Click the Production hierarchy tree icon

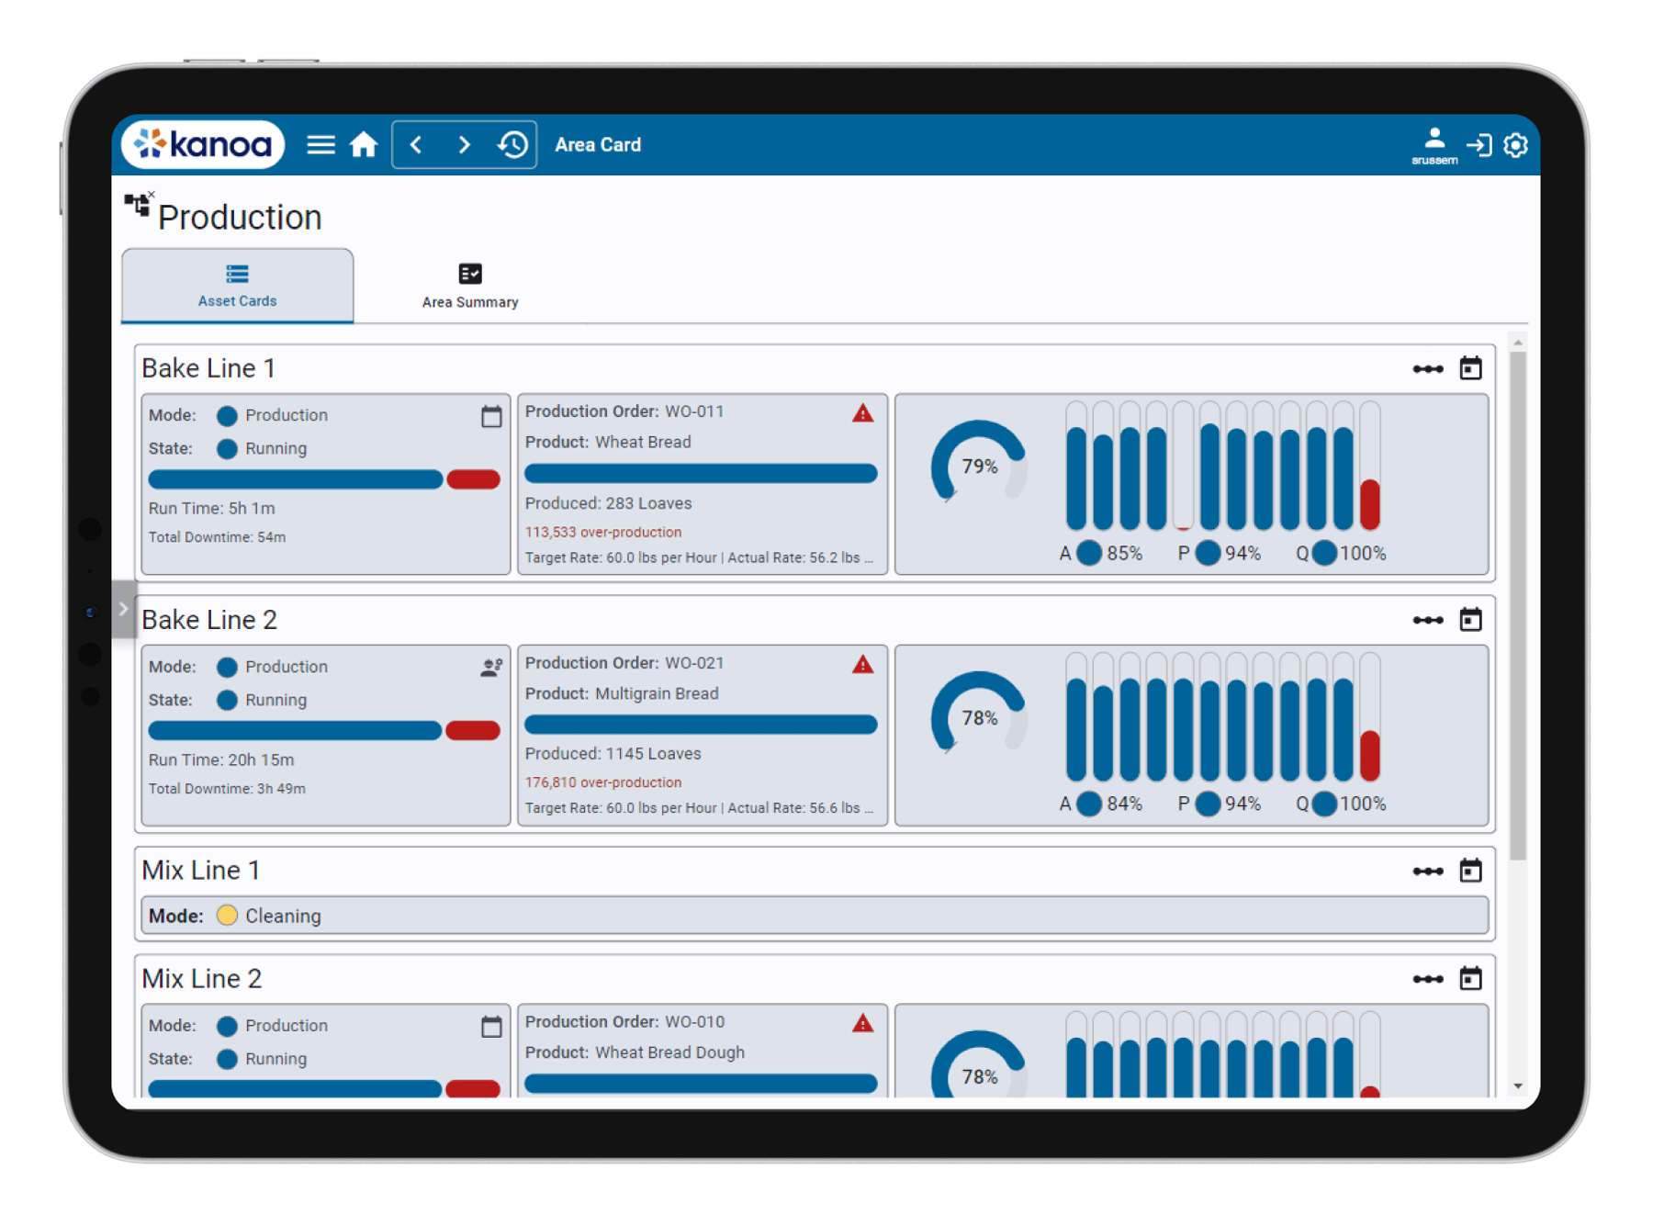click(138, 205)
